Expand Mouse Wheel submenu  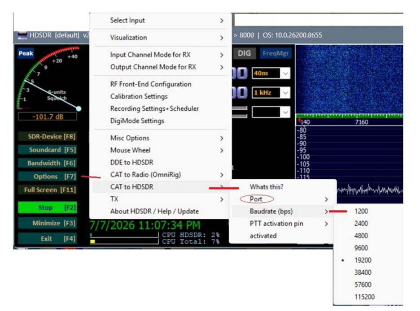pos(160,150)
